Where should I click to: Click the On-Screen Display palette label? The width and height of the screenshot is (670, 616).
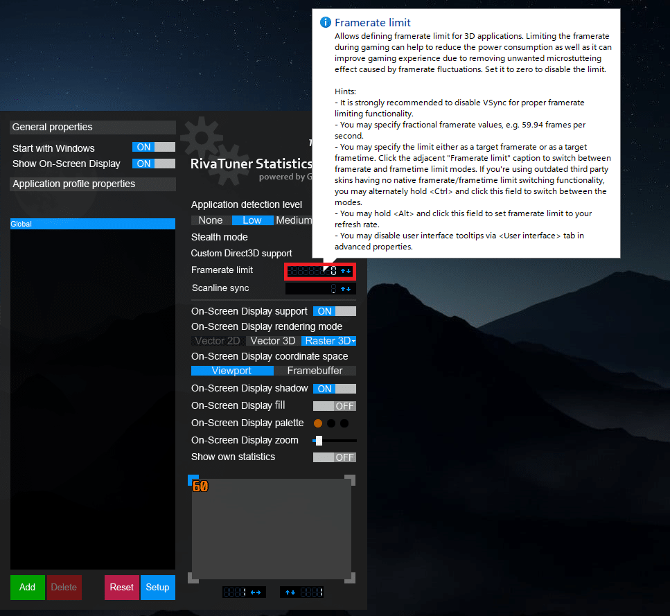pos(247,423)
